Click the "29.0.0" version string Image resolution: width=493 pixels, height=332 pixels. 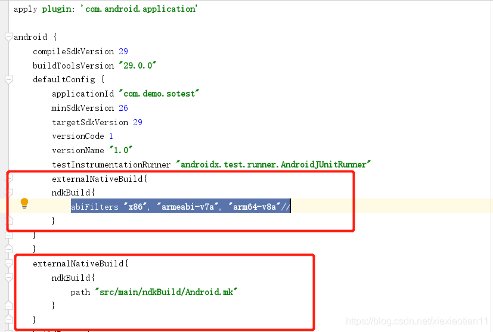pyautogui.click(x=137, y=66)
